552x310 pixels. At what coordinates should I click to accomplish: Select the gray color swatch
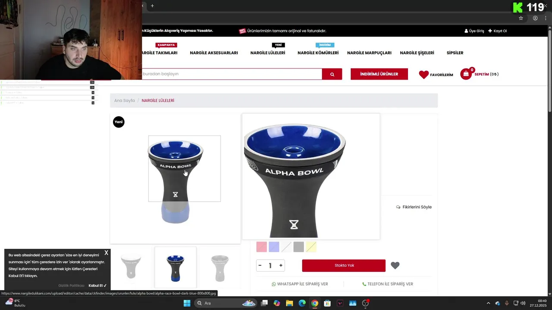(298, 247)
